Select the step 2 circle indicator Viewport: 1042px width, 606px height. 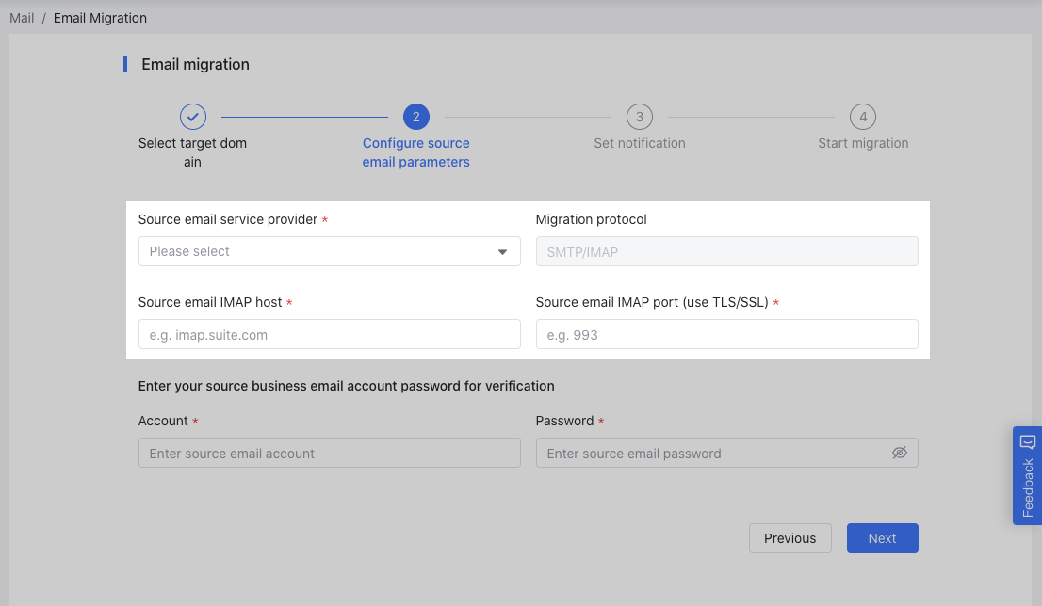pos(415,117)
